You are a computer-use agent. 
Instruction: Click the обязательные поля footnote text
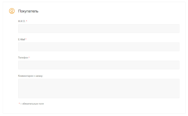pos(33,104)
